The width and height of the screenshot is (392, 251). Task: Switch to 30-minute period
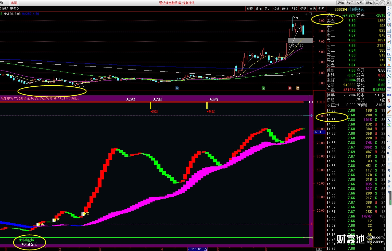click(389, 147)
